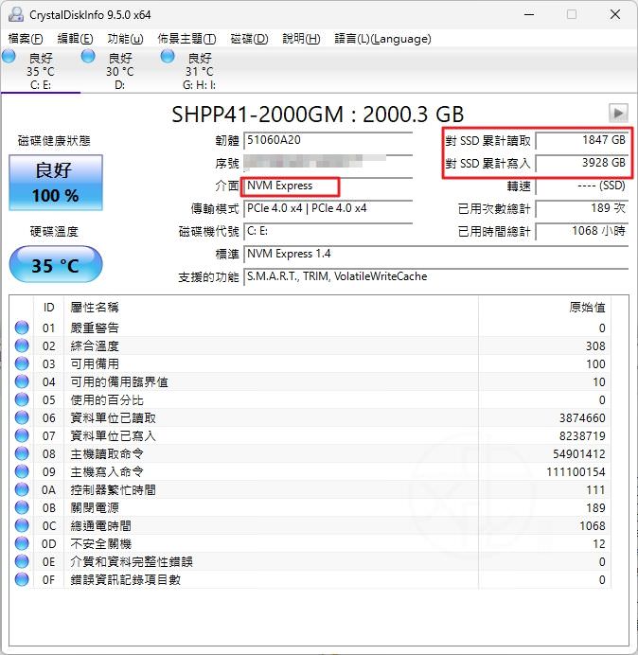Click the ID column header
The width and height of the screenshot is (638, 655).
(49, 308)
